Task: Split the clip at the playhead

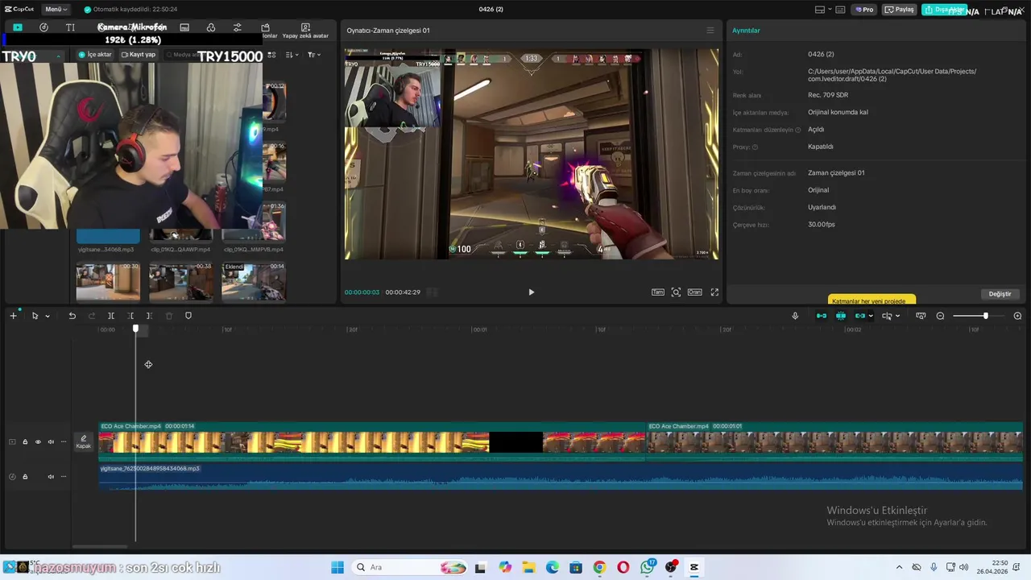Action: pos(111,316)
